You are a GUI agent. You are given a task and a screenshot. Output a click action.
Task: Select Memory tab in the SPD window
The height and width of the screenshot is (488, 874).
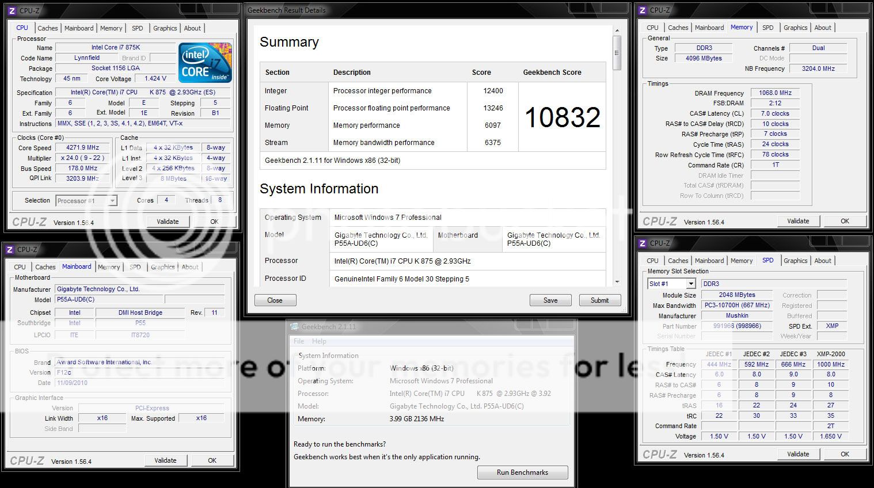point(742,261)
